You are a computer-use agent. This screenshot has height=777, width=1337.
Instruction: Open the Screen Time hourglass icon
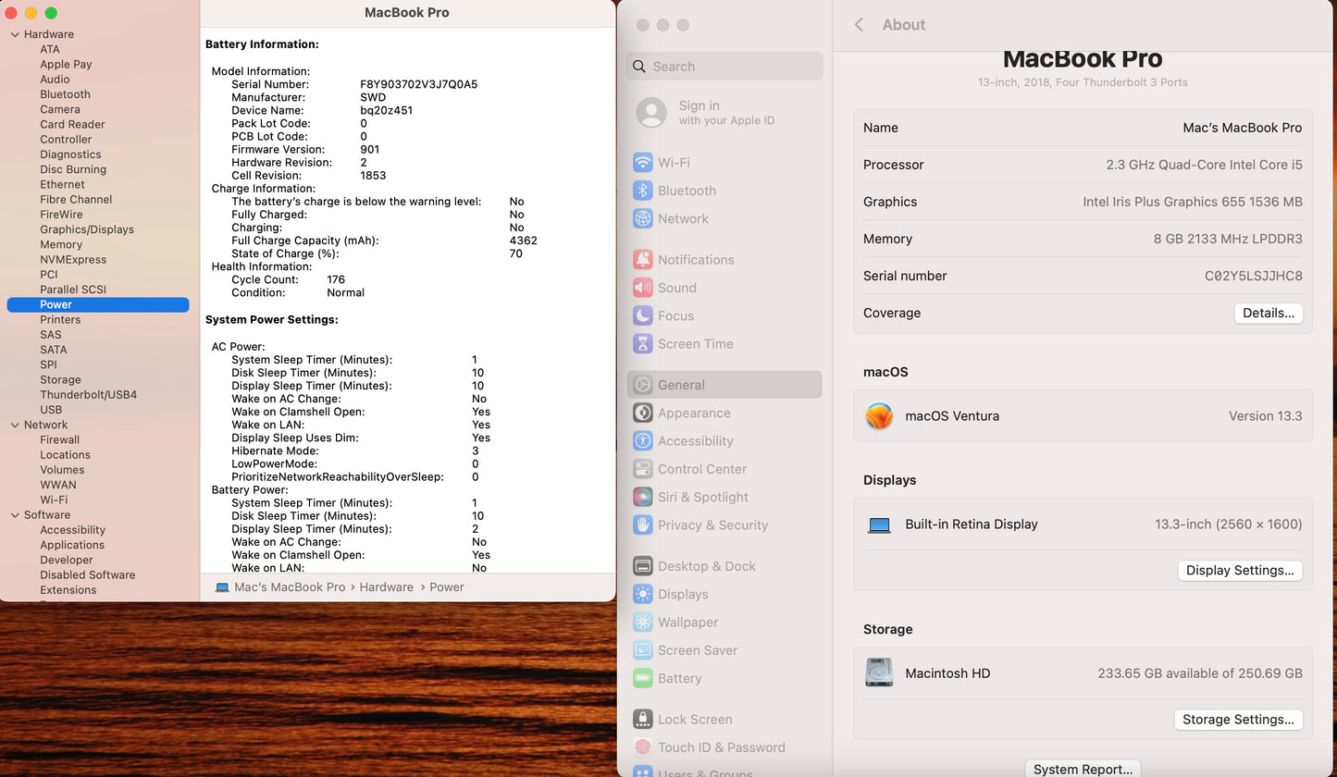pos(642,344)
